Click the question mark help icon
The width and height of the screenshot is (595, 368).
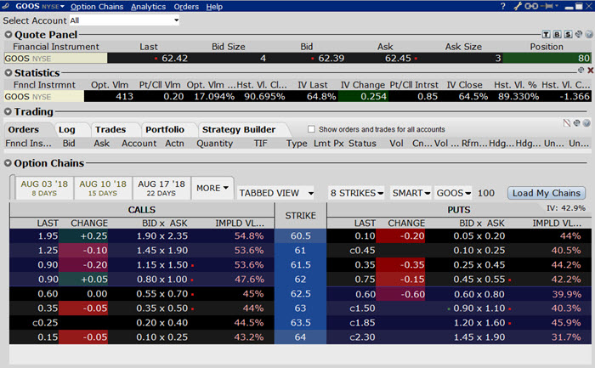503,6
